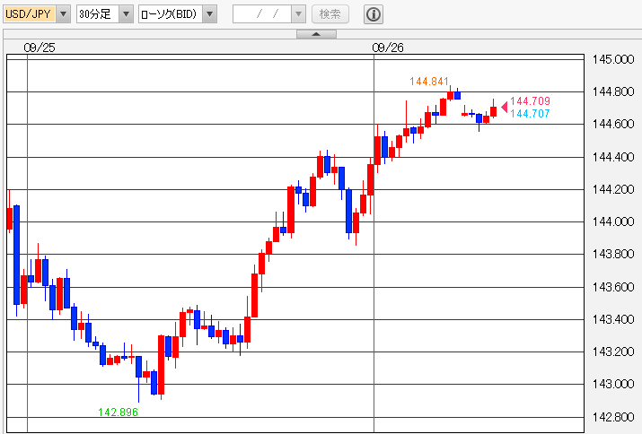Click the 143.800 price axis label
The width and height of the screenshot is (642, 434).
pos(613,254)
